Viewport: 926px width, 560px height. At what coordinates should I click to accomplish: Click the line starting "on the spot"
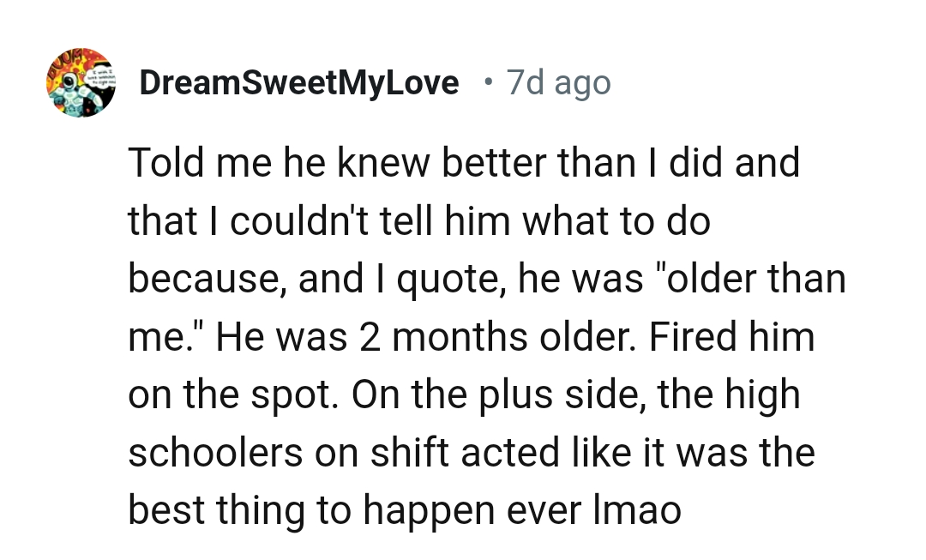464,394
